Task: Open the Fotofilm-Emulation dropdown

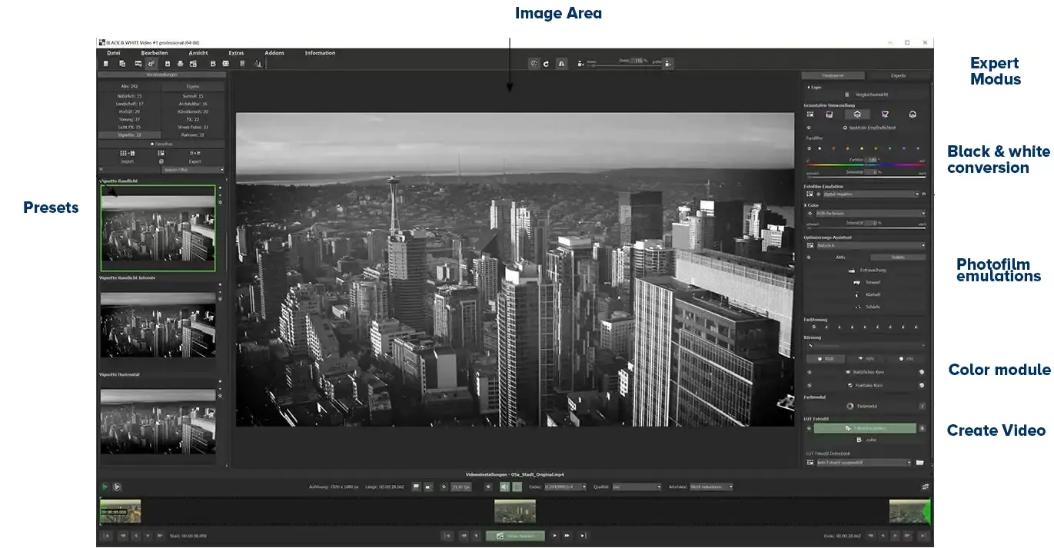Action: coord(866,194)
